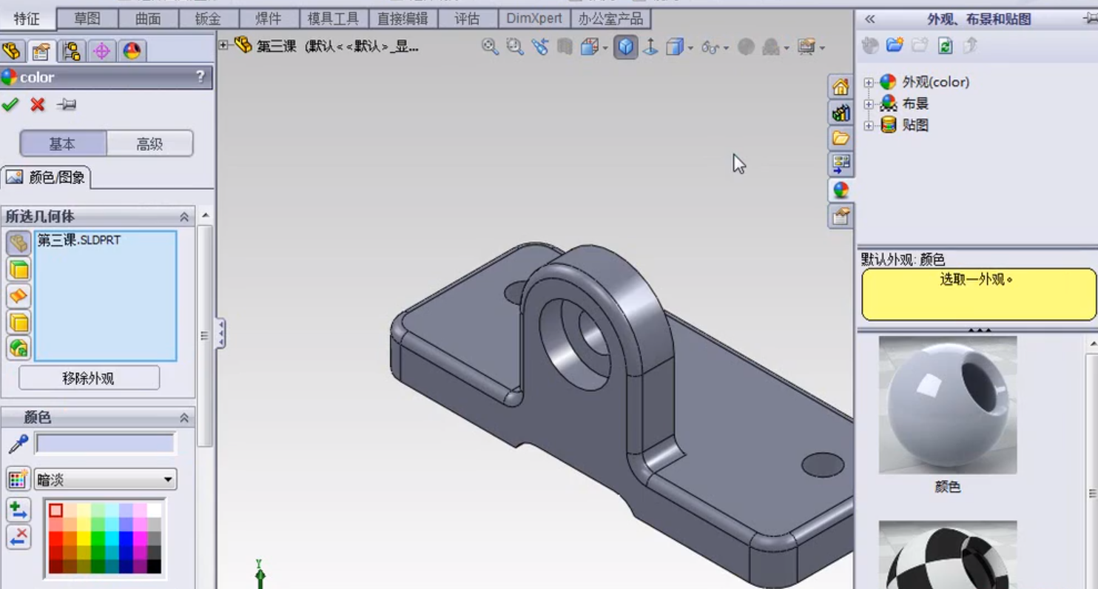The height and width of the screenshot is (589, 1098).
Task: Confirm the color with the green checkmark
Action: coord(10,104)
